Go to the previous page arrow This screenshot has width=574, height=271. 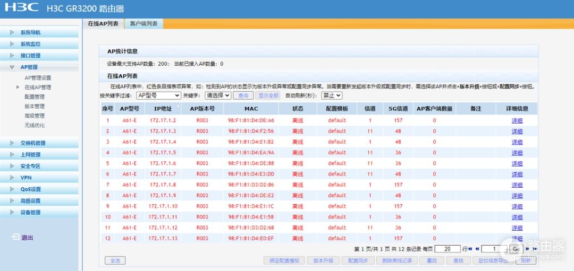477,249
